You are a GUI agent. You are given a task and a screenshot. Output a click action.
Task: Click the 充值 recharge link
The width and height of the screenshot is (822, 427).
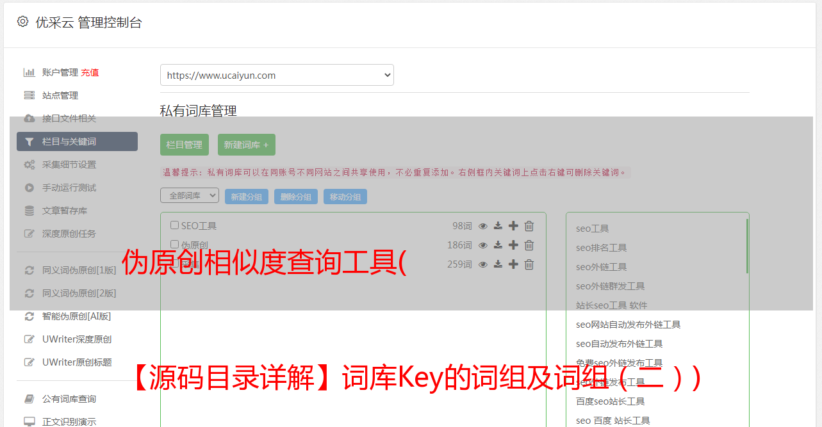pyautogui.click(x=90, y=72)
